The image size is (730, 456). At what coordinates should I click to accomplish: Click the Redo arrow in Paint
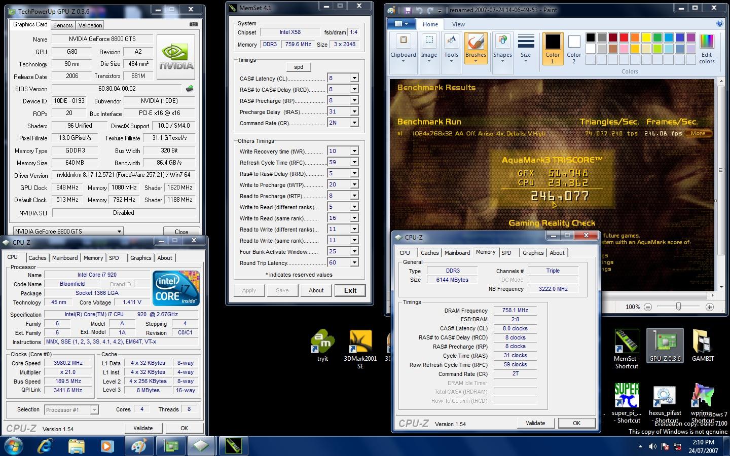pyautogui.click(x=430, y=10)
